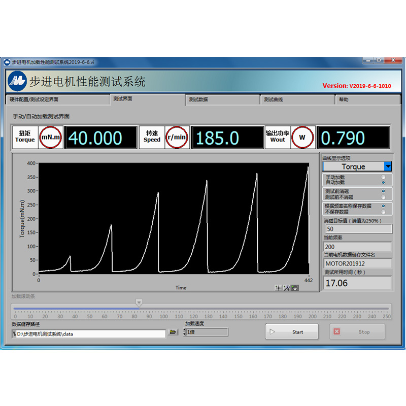
Task: Click the 加载滚动条 slider handle
Action: point(139,303)
